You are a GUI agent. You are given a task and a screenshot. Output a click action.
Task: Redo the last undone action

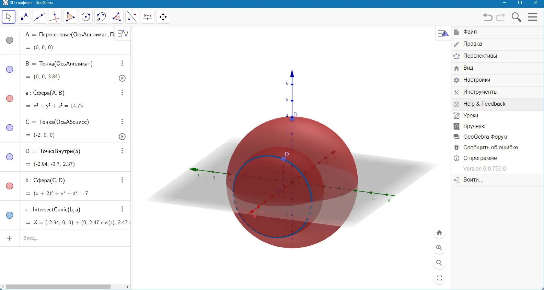(501, 17)
